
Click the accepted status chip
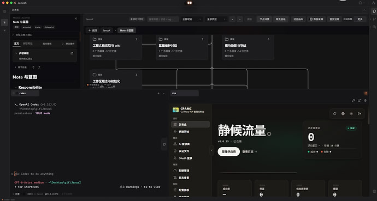(x=27, y=27)
